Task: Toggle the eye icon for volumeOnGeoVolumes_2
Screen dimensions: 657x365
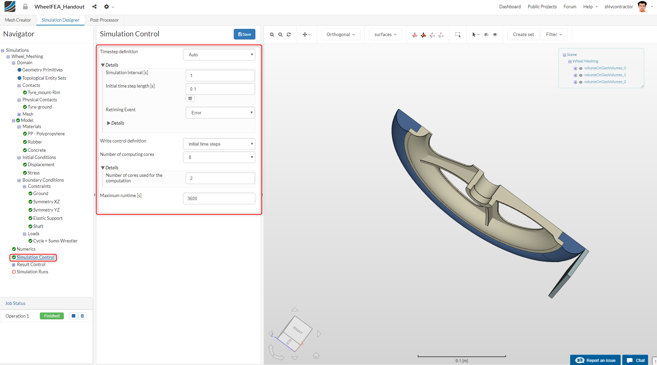Action: pyautogui.click(x=581, y=82)
